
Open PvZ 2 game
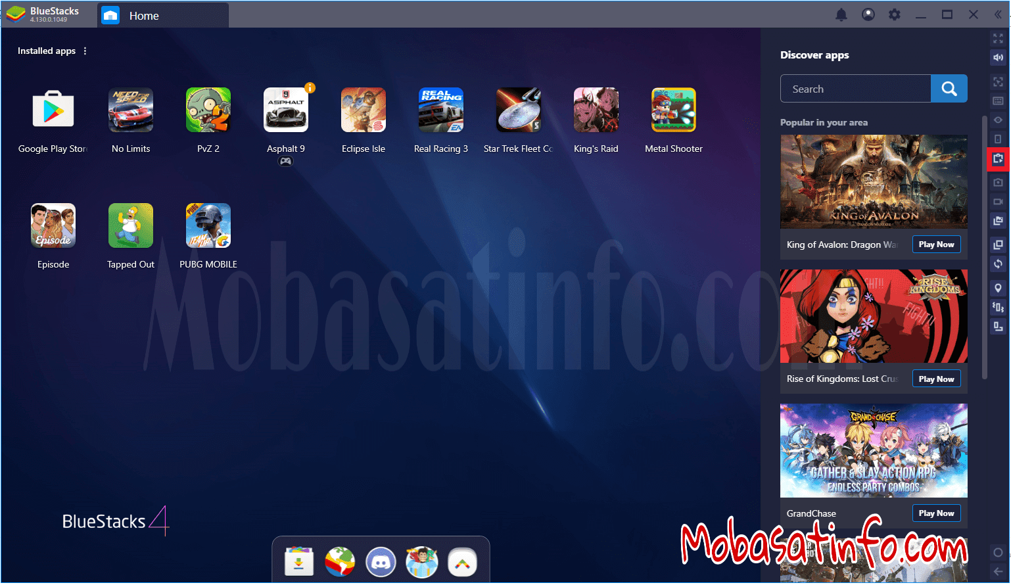coord(208,110)
